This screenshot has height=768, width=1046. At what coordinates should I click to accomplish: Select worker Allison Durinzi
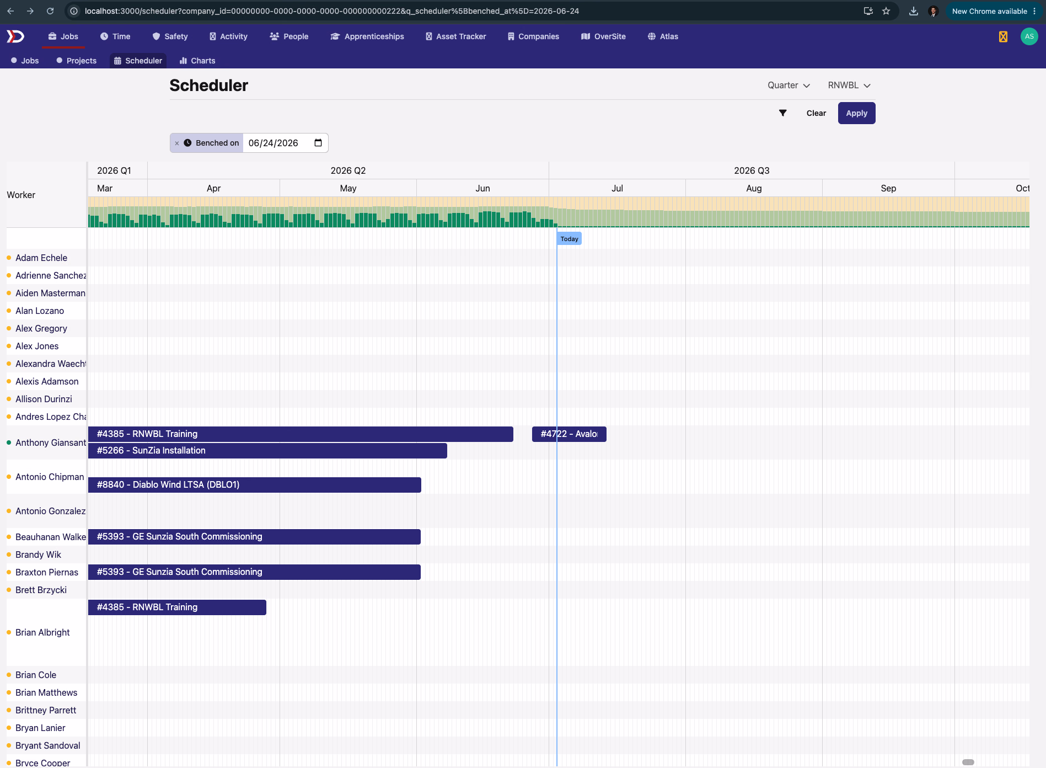click(44, 399)
